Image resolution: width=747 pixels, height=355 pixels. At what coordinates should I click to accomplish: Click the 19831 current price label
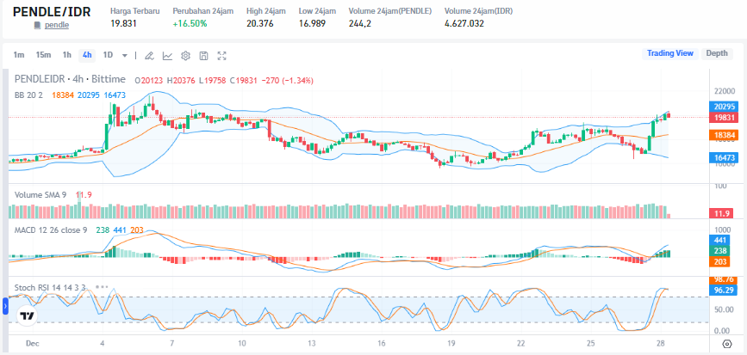724,117
